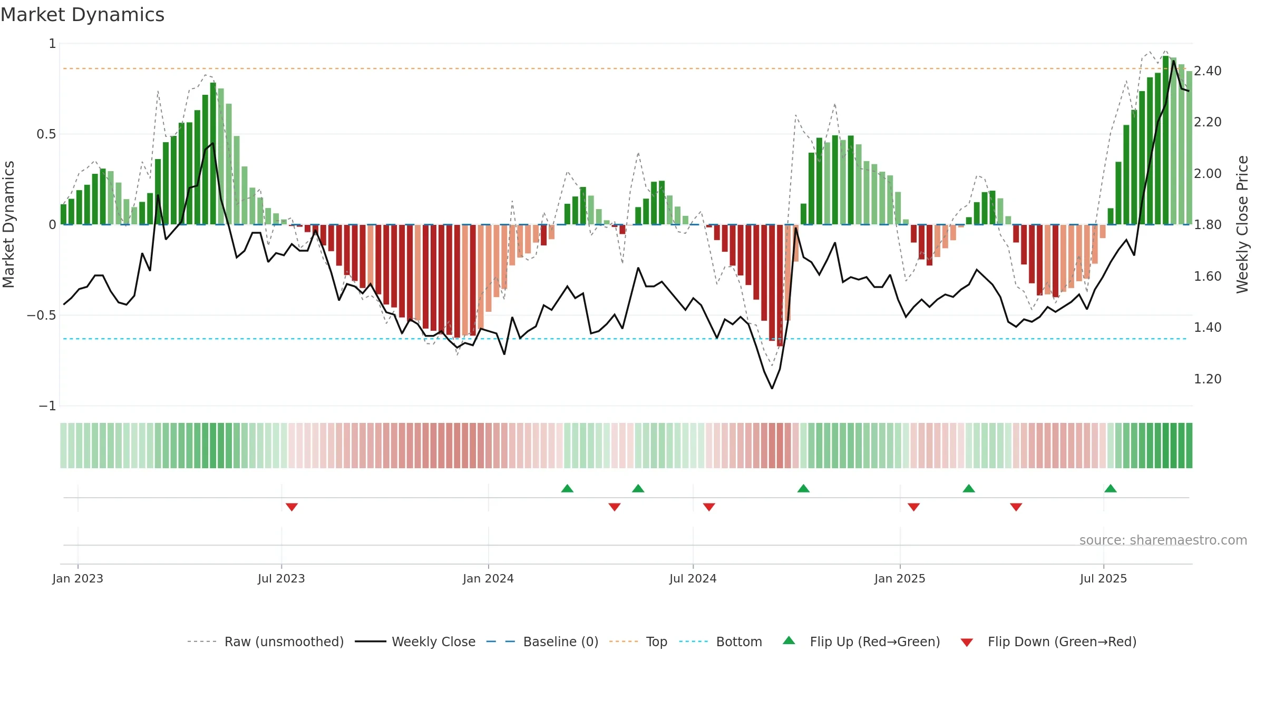The height and width of the screenshot is (711, 1265).
Task: Click the −0.5 tick on the left axis
Action: (42, 315)
